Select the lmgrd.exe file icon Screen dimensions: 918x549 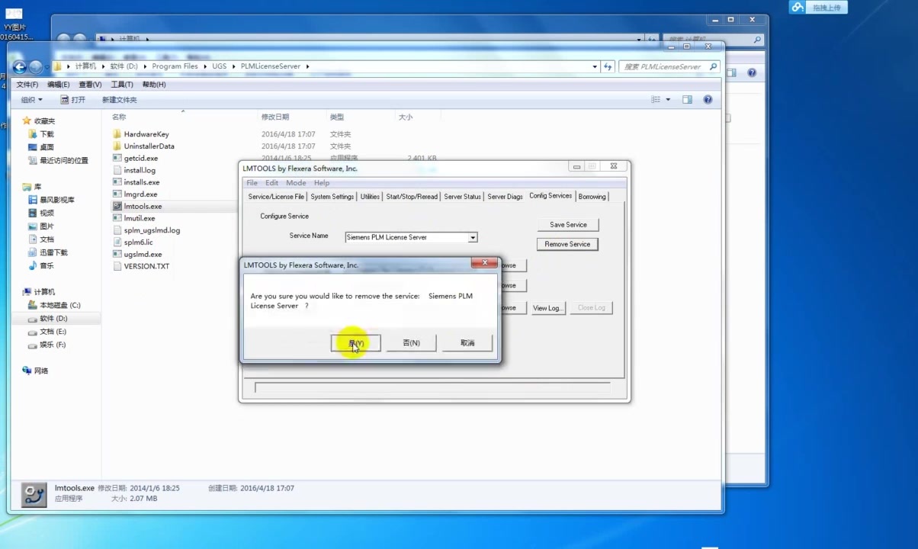pos(117,194)
